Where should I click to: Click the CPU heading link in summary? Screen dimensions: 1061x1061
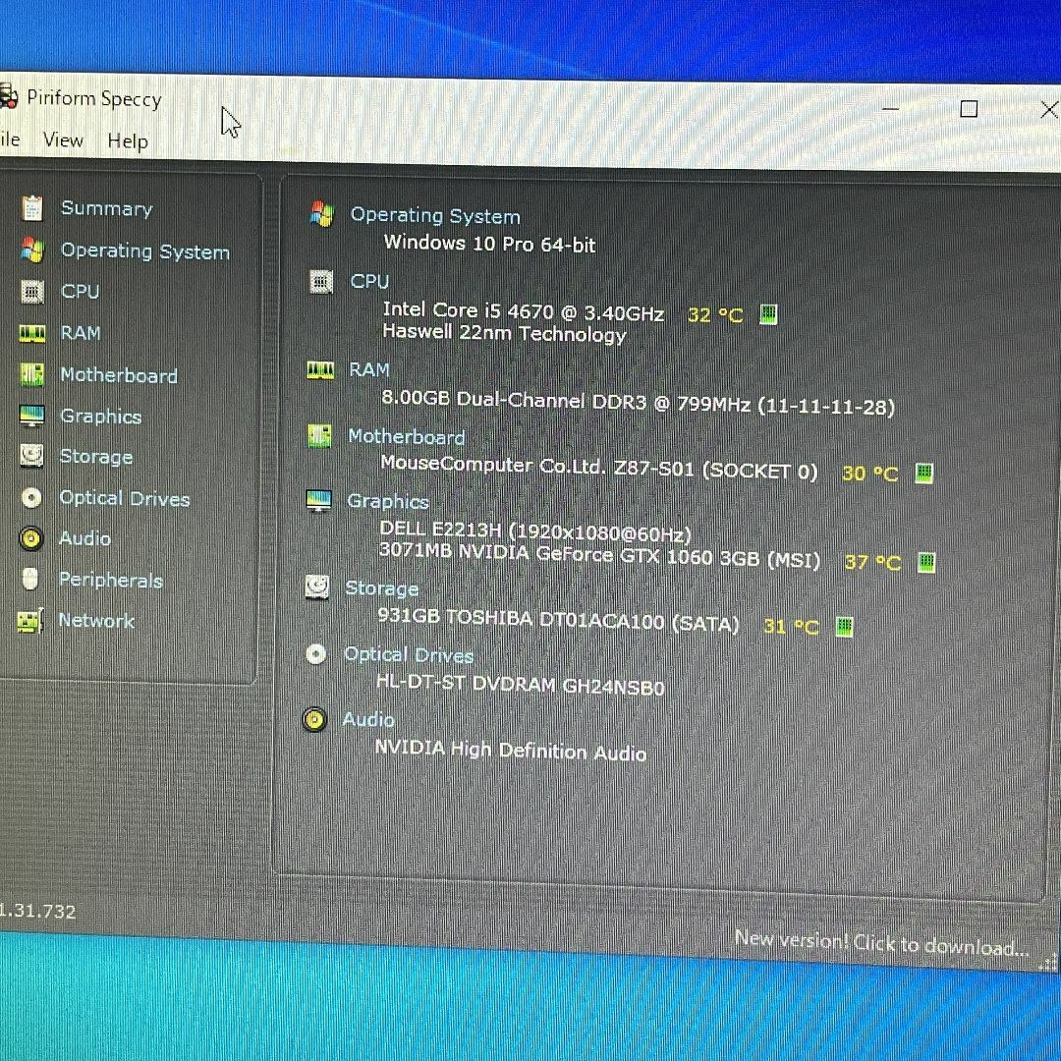369,281
